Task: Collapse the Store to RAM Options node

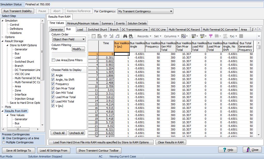Action: click(7, 45)
